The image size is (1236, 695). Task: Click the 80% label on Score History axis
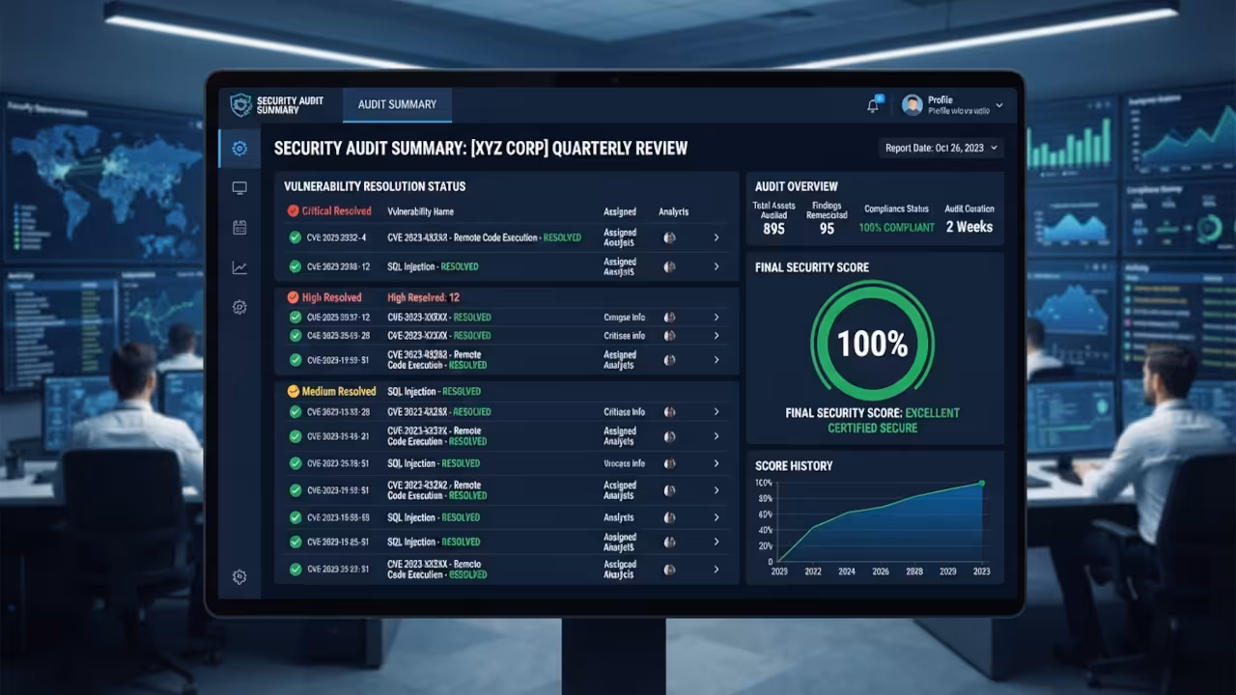(765, 499)
